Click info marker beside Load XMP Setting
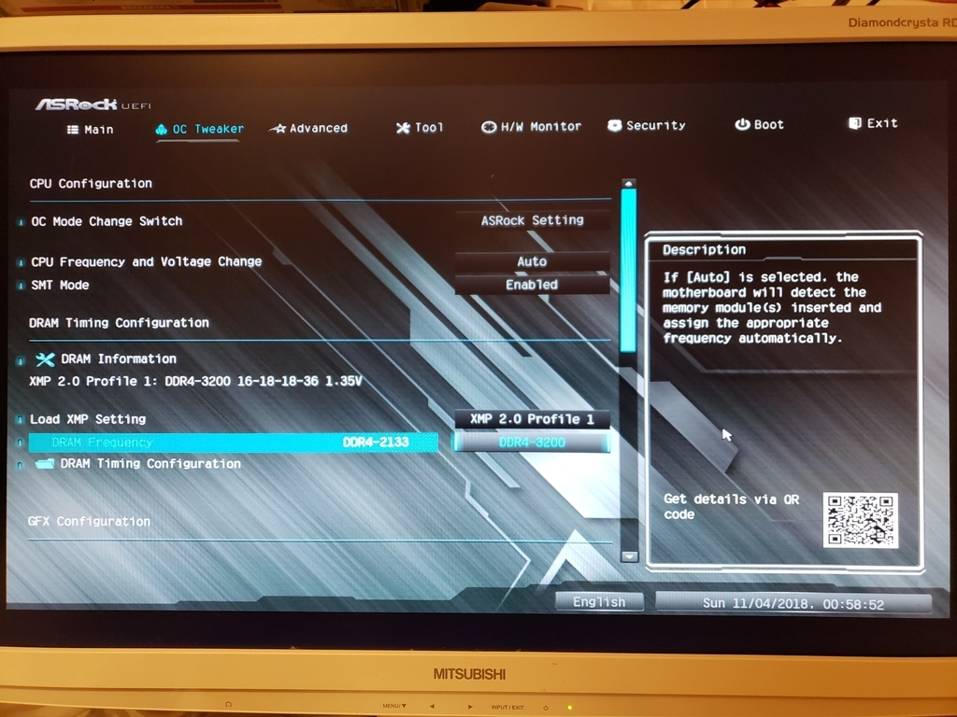Screen dimensions: 957x717 coord(21,419)
